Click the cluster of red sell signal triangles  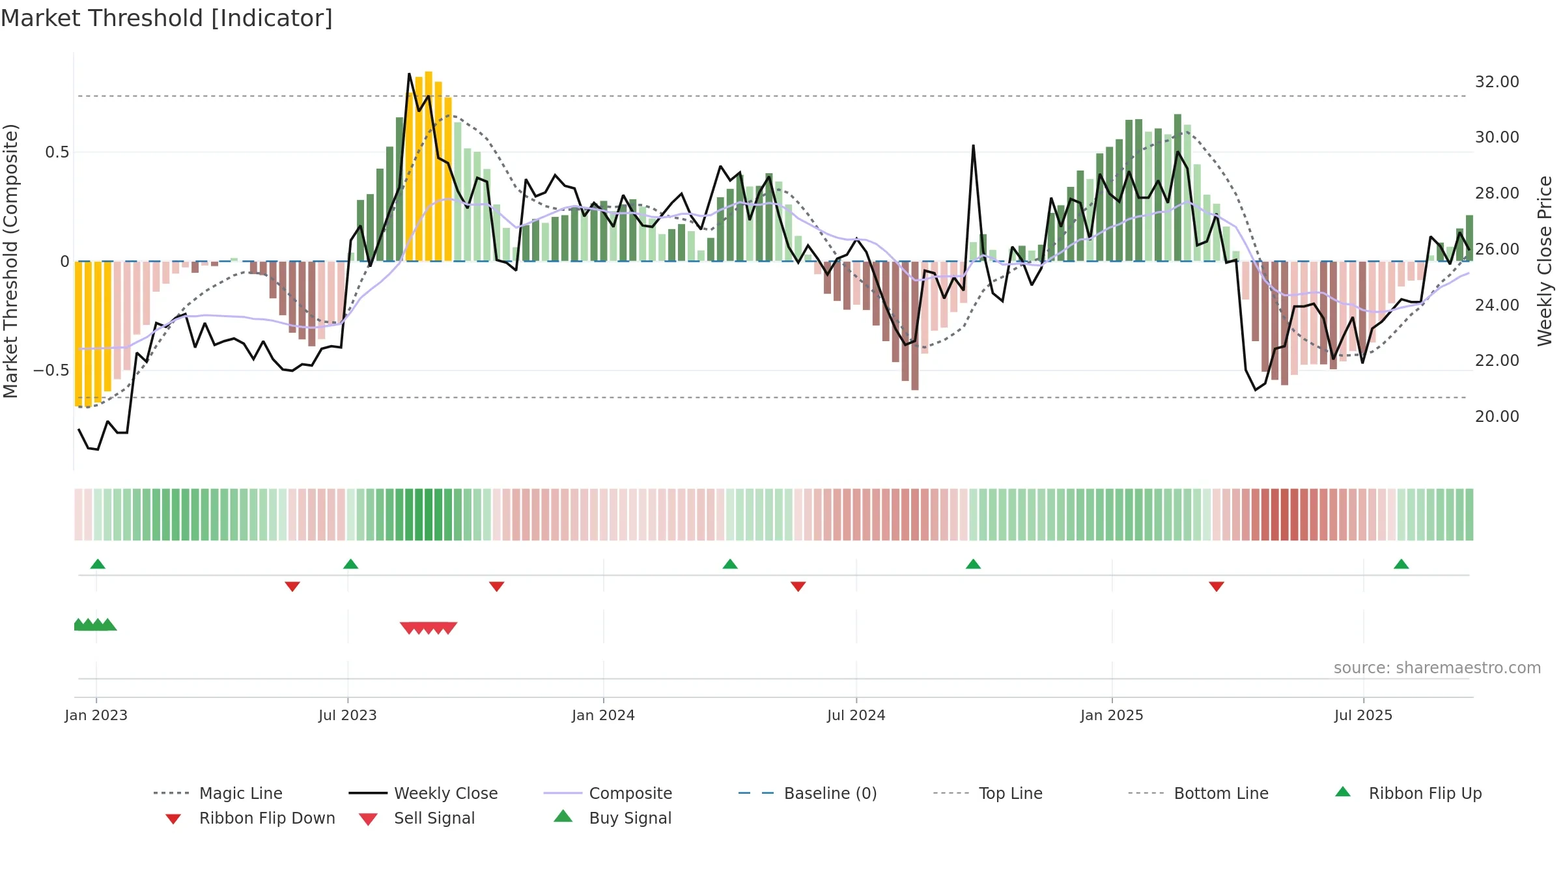(x=429, y=628)
